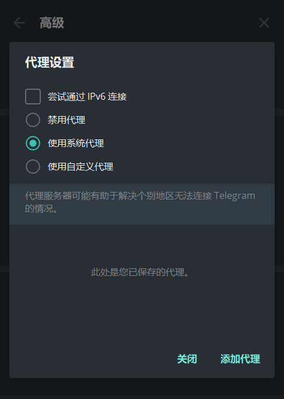The width and height of the screenshot is (284, 399).
Task: Click the empty saved proxies list area
Action: point(142,282)
